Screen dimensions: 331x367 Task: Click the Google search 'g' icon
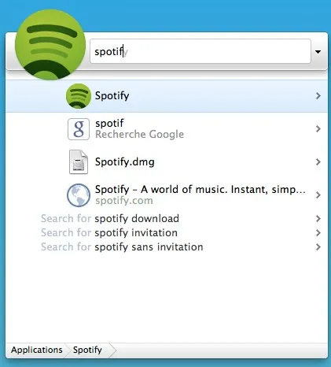click(x=79, y=129)
